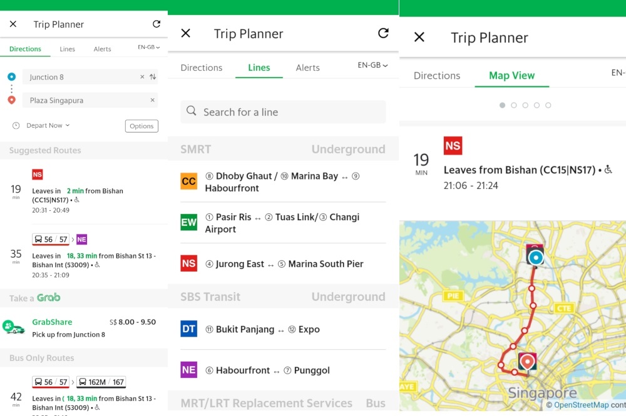The height and width of the screenshot is (416, 626).
Task: Tap the red destination pin on the map
Action: [x=527, y=362]
